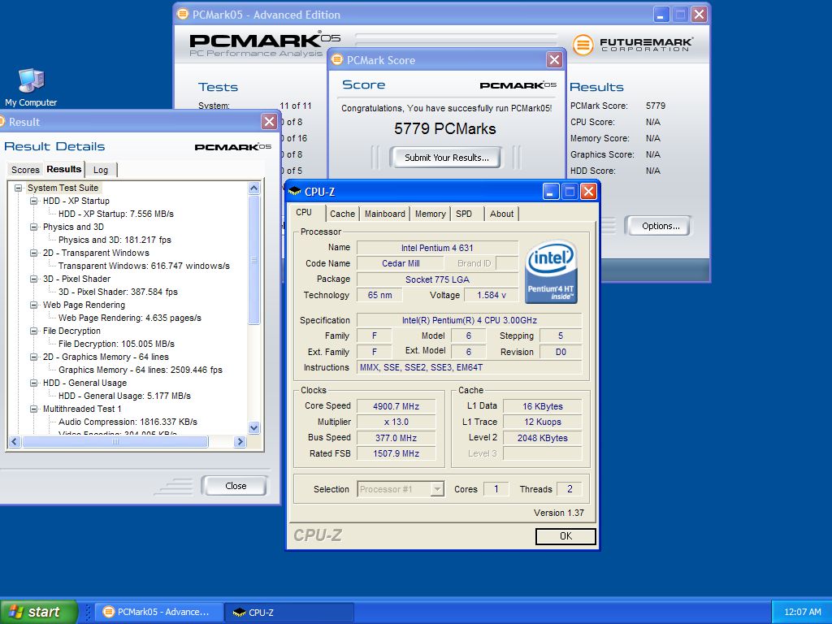
Task: Open the Cache tab in CPU-Z
Action: click(x=342, y=214)
